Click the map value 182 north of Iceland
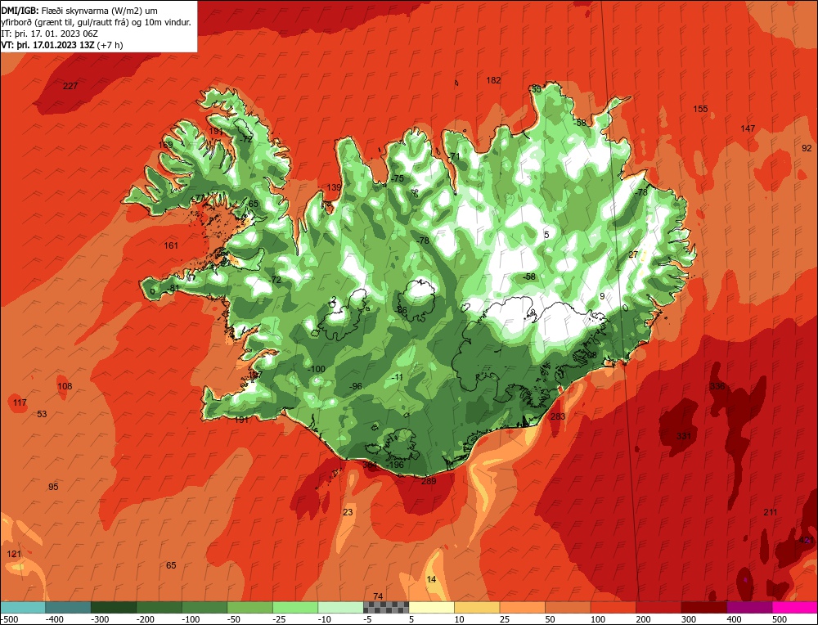This screenshot has width=818, height=625. click(x=493, y=80)
